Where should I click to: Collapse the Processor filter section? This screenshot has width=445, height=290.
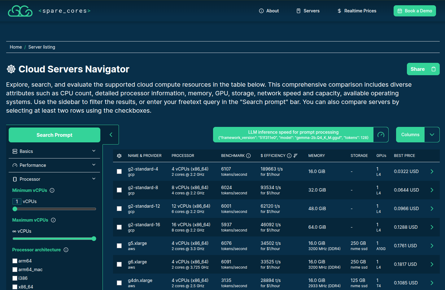[x=54, y=179]
